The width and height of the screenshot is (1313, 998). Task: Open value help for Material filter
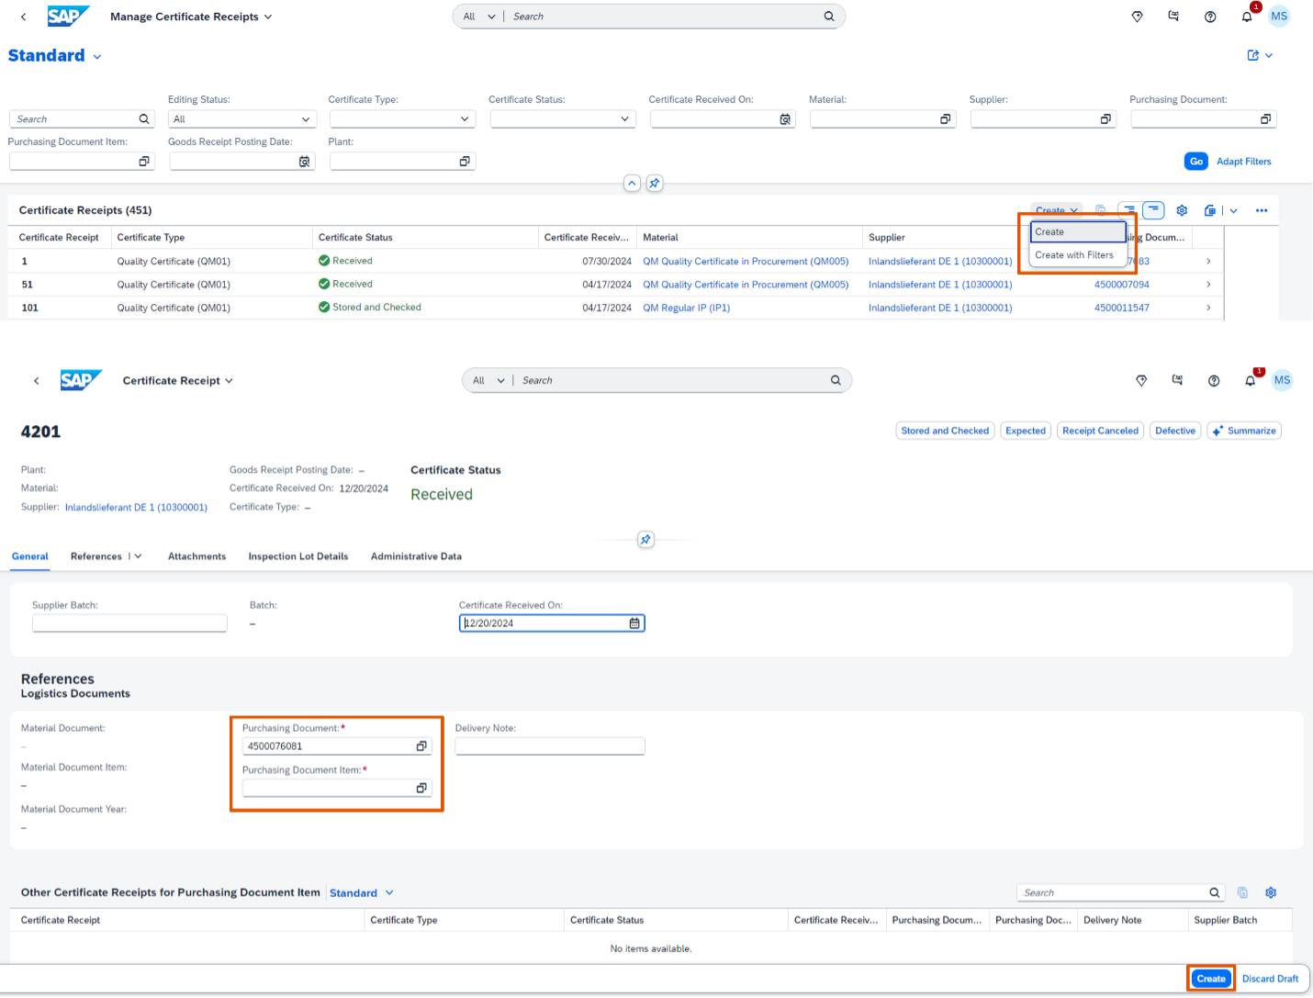point(946,119)
